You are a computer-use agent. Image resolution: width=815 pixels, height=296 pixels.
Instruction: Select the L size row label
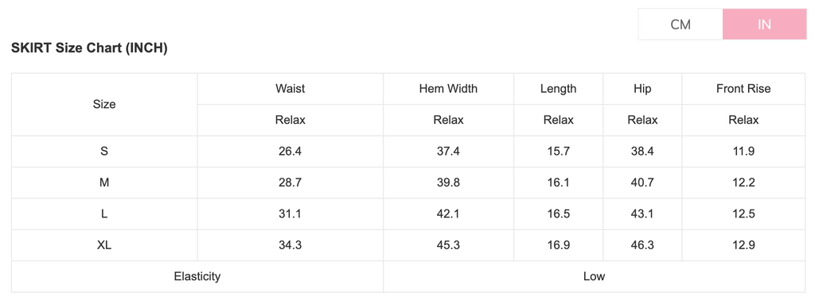(104, 213)
